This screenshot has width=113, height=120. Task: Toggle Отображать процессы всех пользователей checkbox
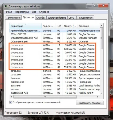coord(11,102)
